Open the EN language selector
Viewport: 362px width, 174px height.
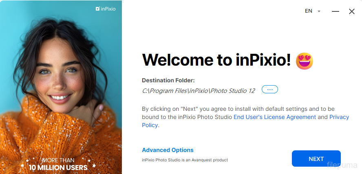[309, 11]
